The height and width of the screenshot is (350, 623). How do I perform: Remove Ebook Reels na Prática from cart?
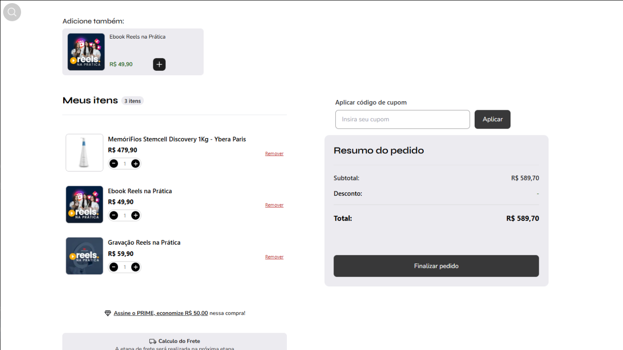coord(274,205)
